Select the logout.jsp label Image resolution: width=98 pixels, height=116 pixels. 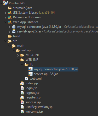point(32,93)
